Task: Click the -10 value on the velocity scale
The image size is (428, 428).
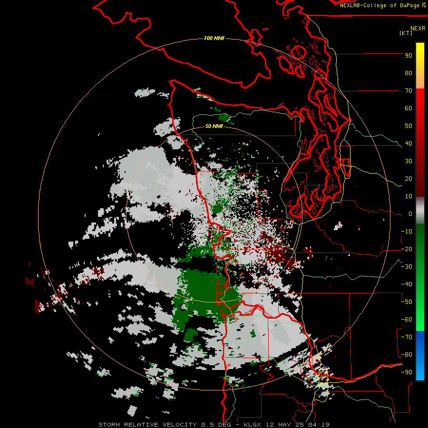Action: click(x=407, y=232)
